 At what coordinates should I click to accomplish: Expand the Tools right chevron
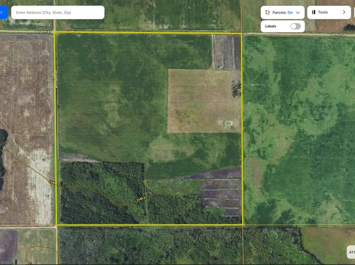[x=344, y=12]
